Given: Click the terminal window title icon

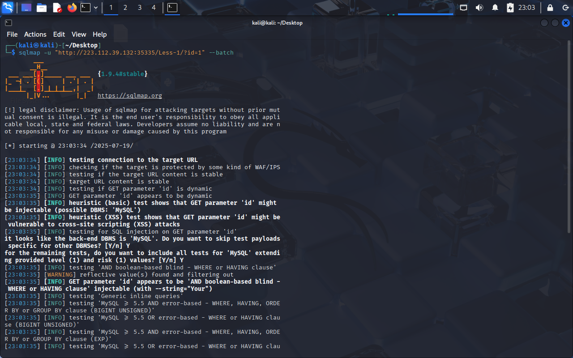Looking at the screenshot, I should [9, 23].
